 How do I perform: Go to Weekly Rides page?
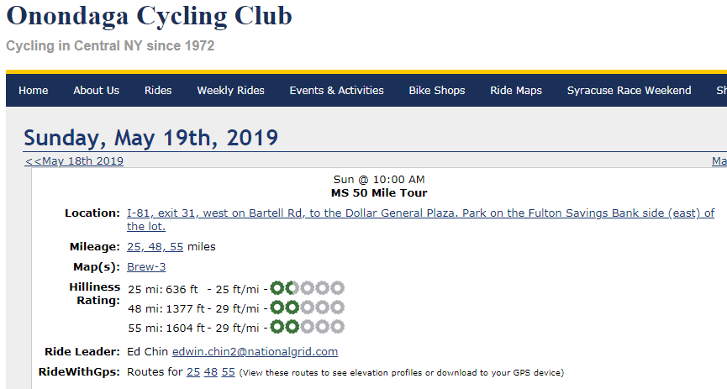point(230,90)
